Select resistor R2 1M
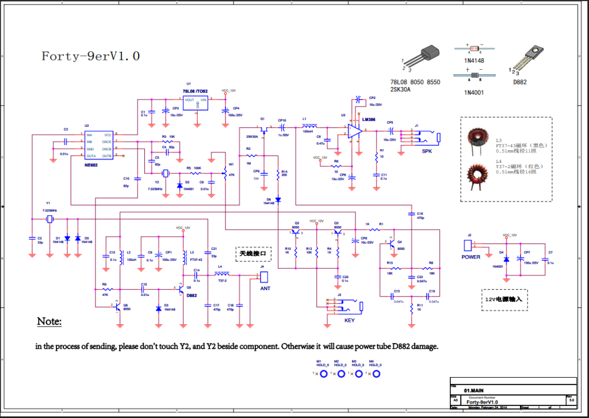Screen dimensions: 589x418 (251, 155)
